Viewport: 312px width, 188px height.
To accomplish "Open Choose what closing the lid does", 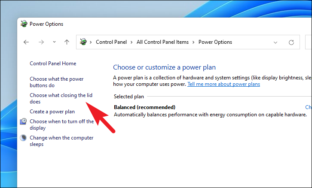I will (61, 98).
